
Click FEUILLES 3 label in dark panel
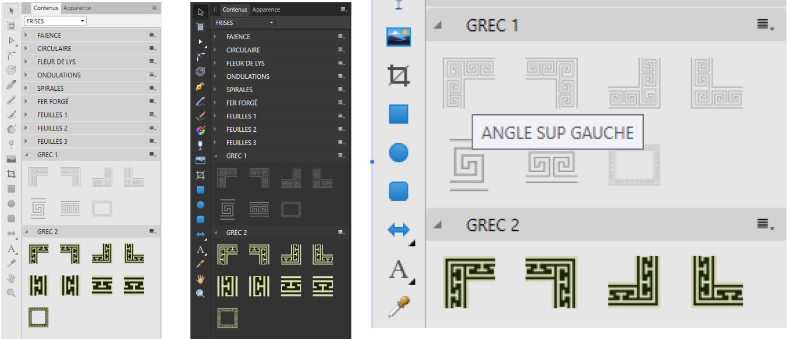pyautogui.click(x=241, y=143)
